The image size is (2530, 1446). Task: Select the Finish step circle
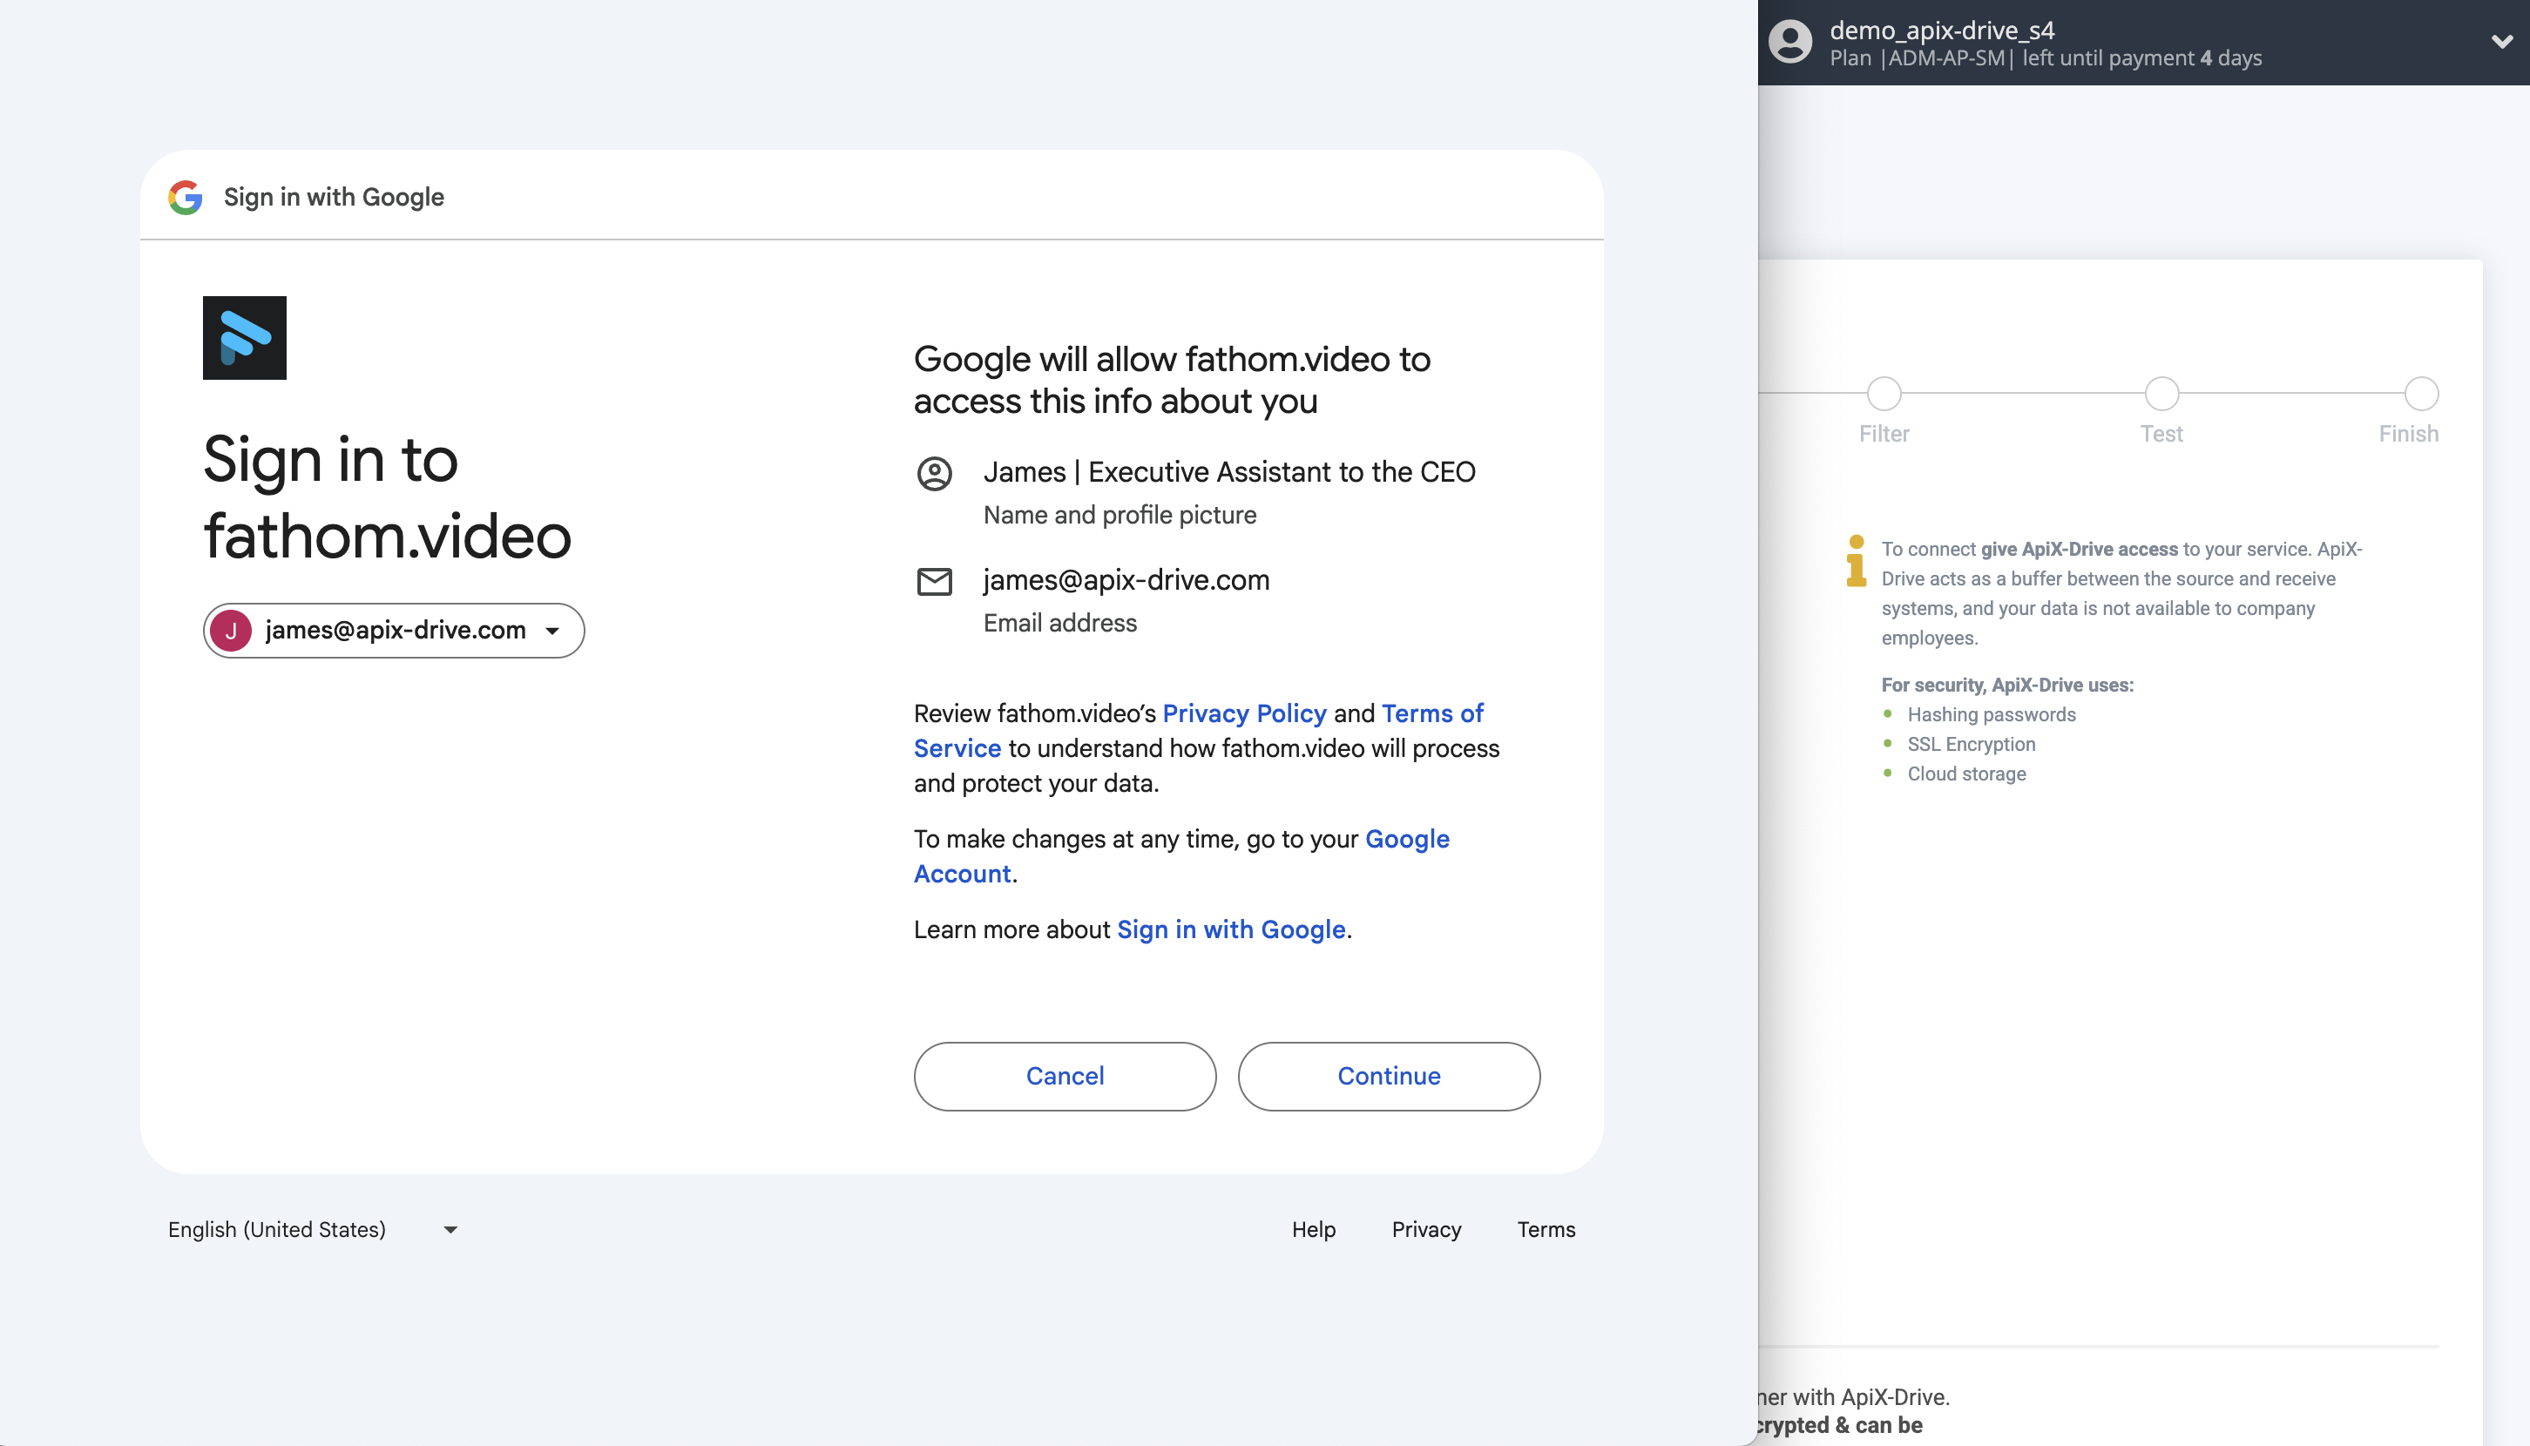(x=2422, y=393)
